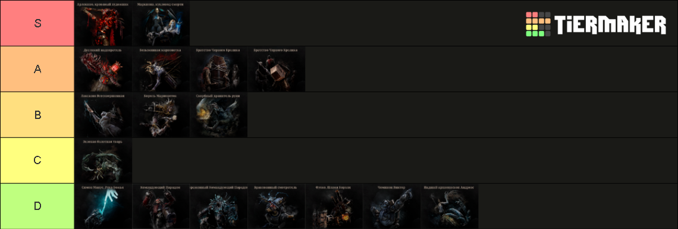Click the glowing ruins guardian in B tier

(218, 115)
